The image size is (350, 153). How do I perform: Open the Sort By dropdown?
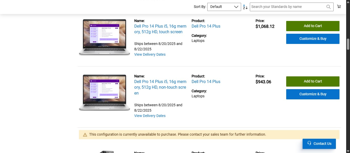coord(224,7)
